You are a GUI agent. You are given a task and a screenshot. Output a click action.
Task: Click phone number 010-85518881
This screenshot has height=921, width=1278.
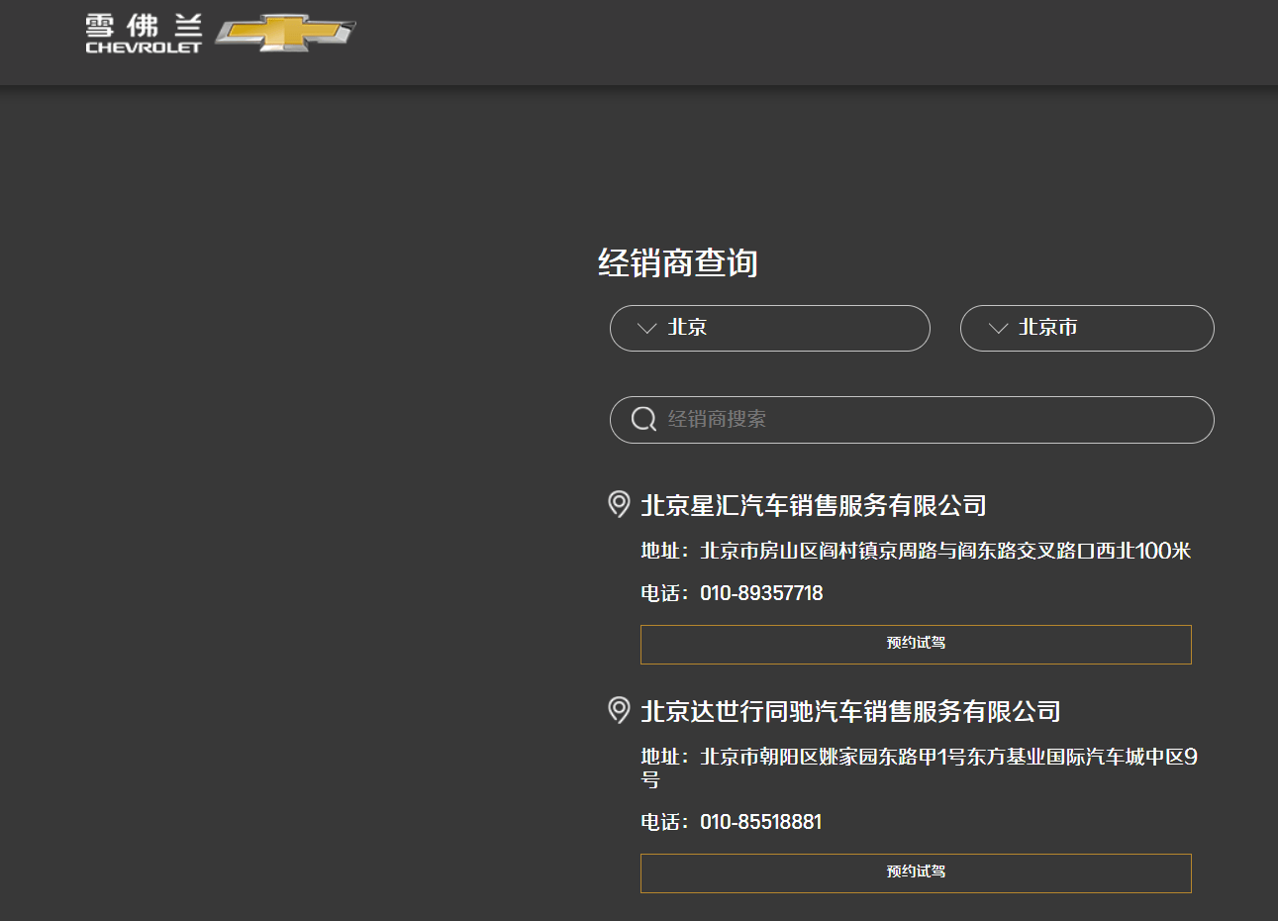click(760, 822)
